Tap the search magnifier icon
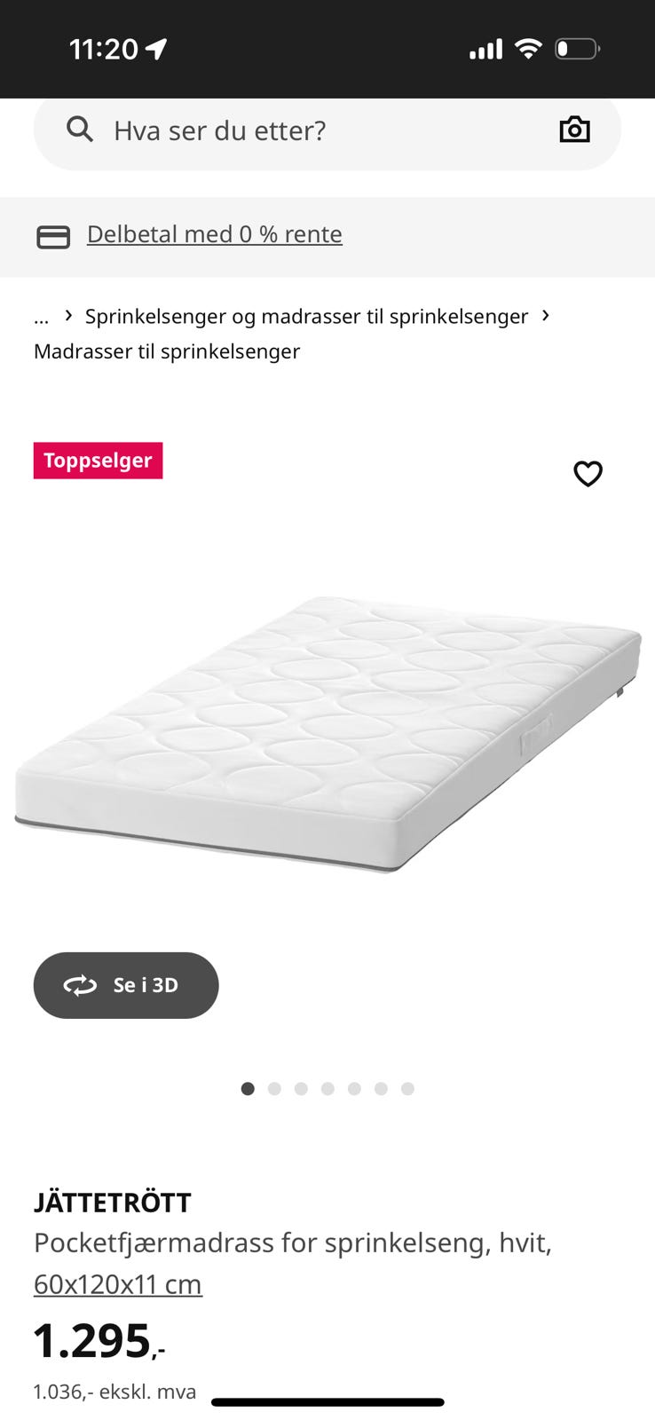Image resolution: width=655 pixels, height=1420 pixels. (80, 130)
